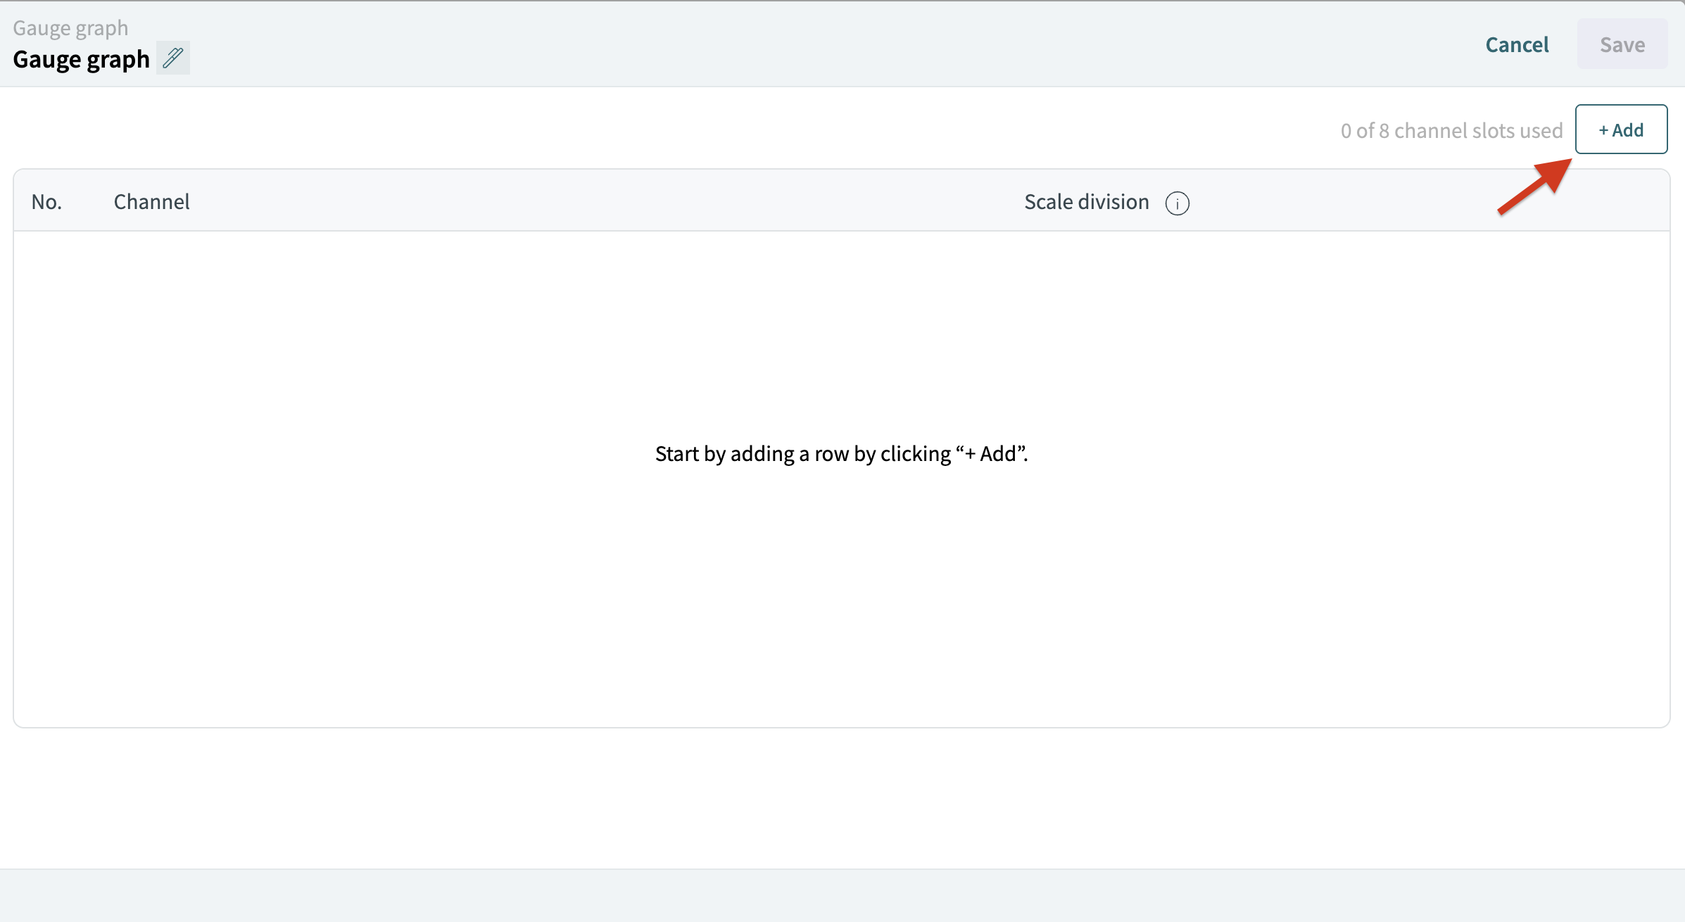1685x922 pixels.
Task: Open the Scale division info icon
Action: click(1177, 203)
